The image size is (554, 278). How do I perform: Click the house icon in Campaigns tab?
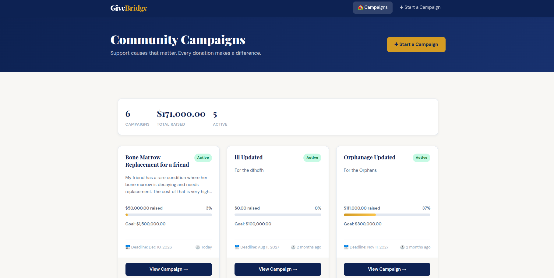coord(361,8)
